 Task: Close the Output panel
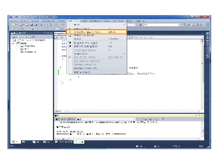coord(202,115)
